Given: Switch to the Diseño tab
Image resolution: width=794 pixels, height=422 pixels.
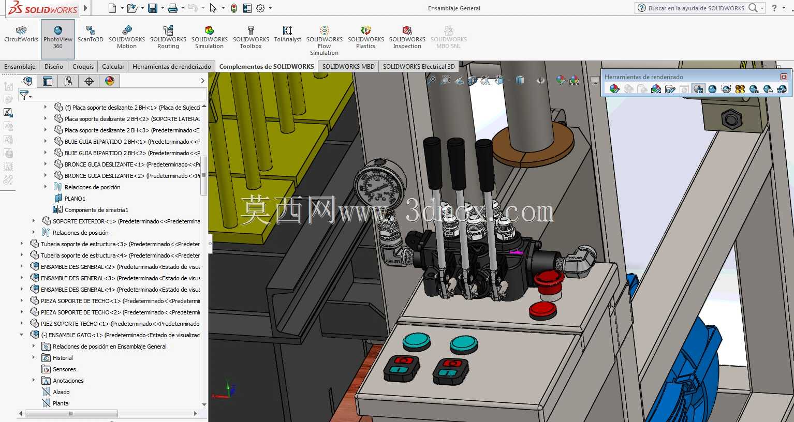Looking at the screenshot, I should pos(54,66).
